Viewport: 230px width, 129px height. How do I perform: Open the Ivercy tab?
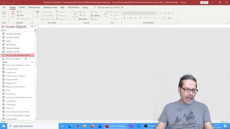click(x=85, y=7)
